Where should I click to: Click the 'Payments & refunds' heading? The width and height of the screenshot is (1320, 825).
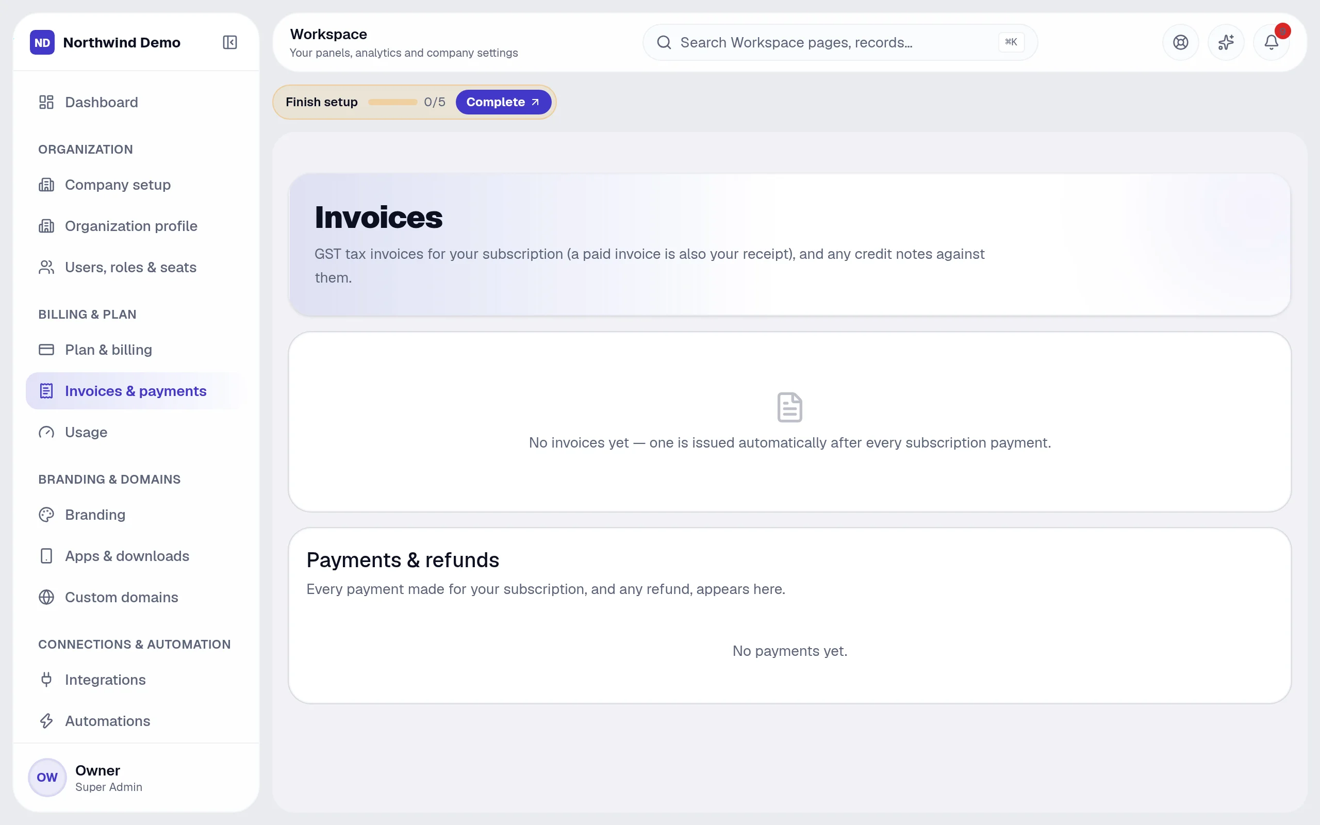click(x=403, y=560)
